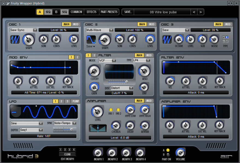The image size is (240, 163).
Task: Click the OSC 1 SHAPE knob
Action: 29,40
